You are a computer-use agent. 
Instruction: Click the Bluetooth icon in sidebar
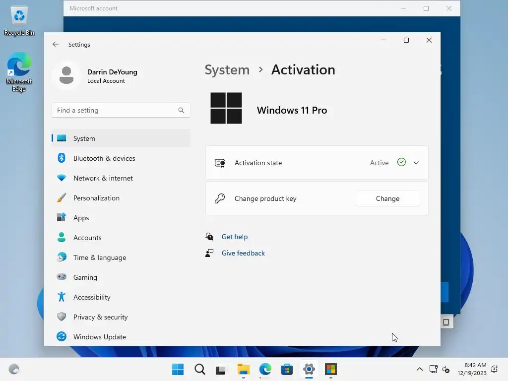coord(61,158)
